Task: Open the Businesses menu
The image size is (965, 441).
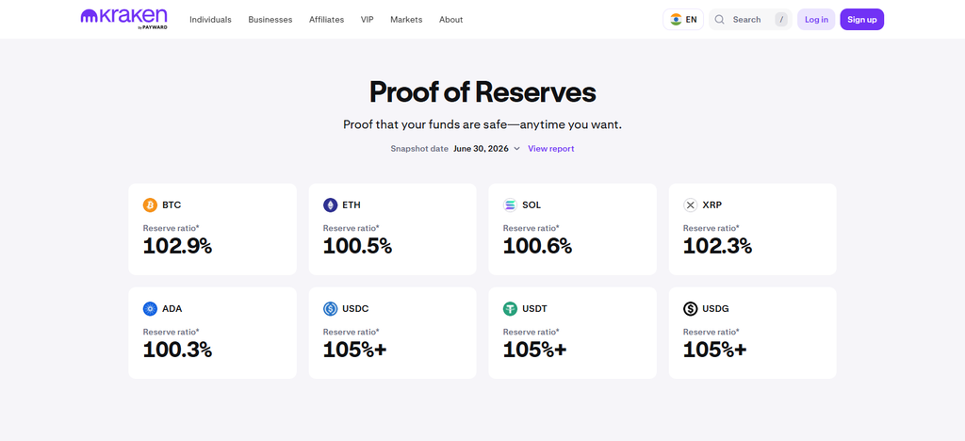Action: (270, 20)
